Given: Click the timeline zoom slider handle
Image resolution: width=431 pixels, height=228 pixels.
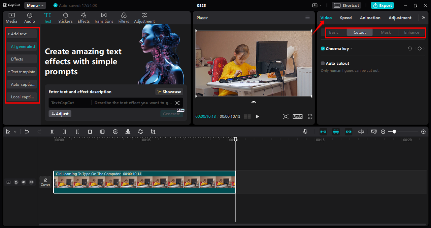Looking at the screenshot, I should coord(394,132).
